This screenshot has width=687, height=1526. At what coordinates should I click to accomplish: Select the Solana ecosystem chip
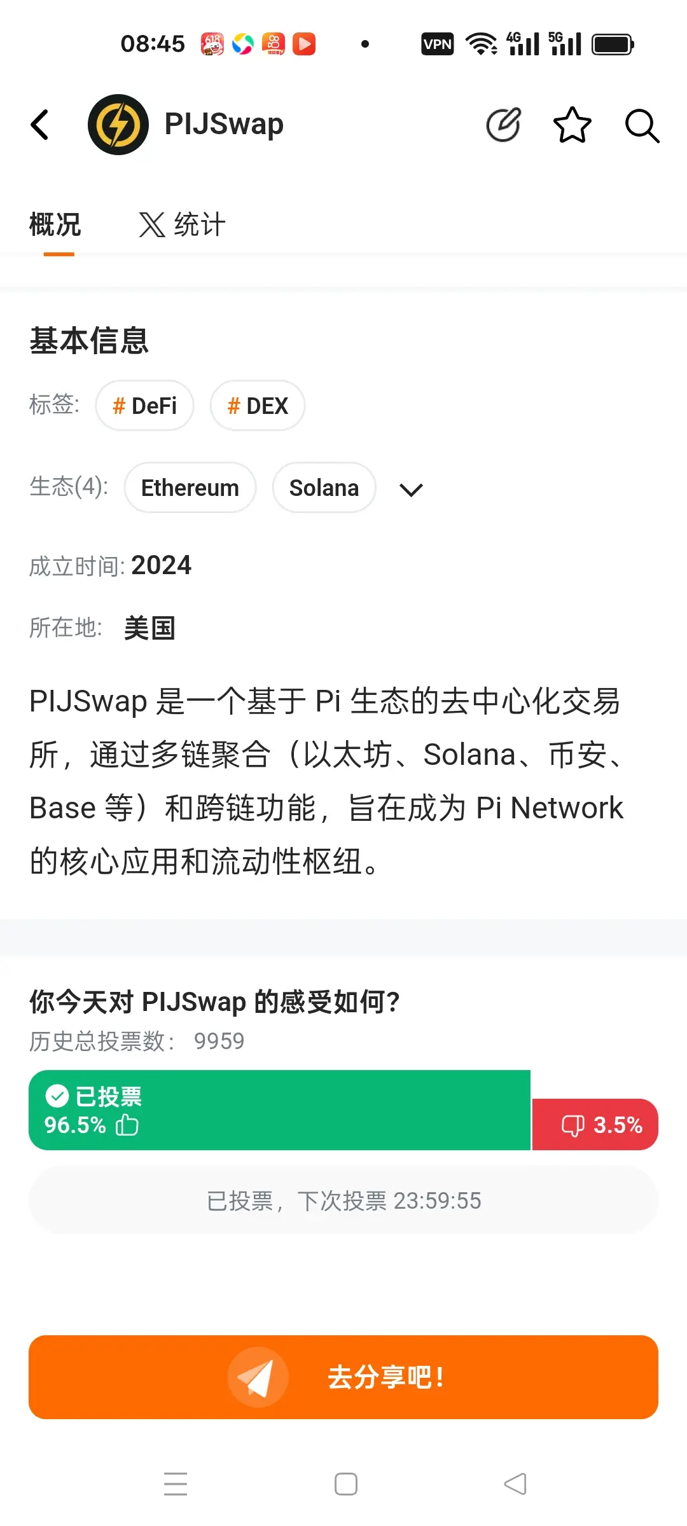[324, 488]
